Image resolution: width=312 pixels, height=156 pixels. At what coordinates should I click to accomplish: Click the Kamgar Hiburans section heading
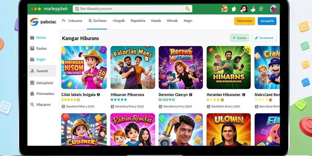pos(80,38)
